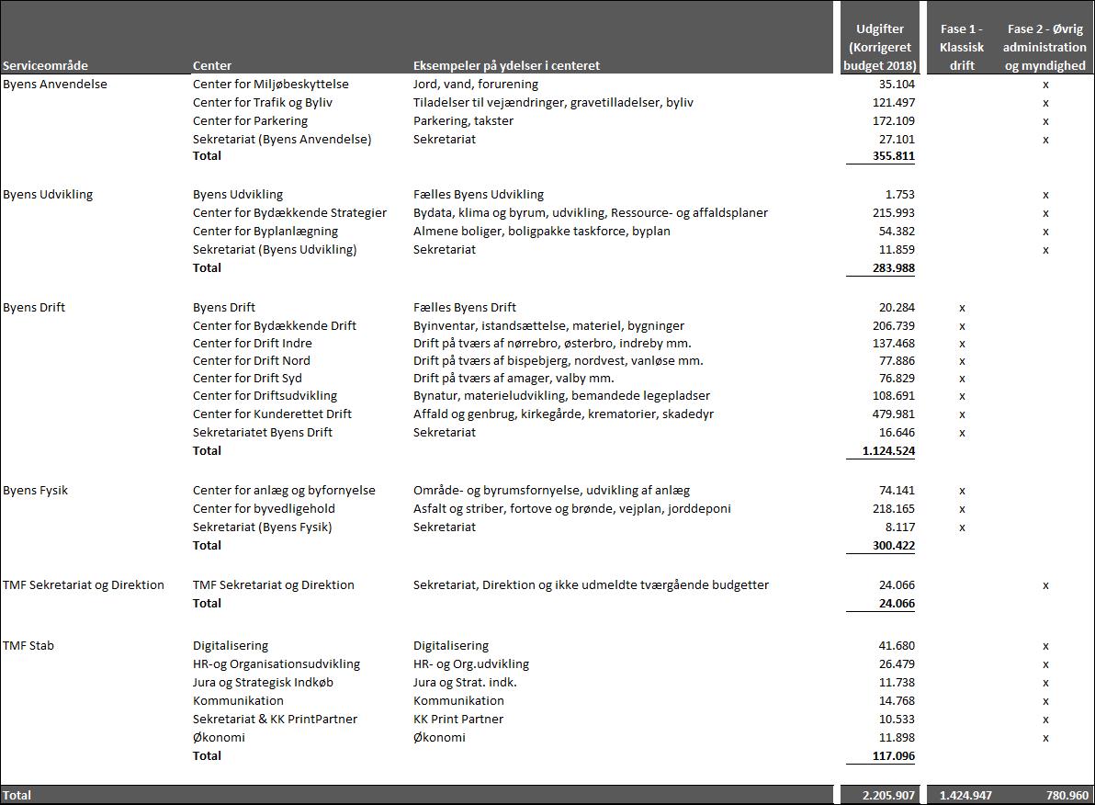The image size is (1095, 805).
Task: Click the TMF Stab total 117.096
Action: coord(894,755)
